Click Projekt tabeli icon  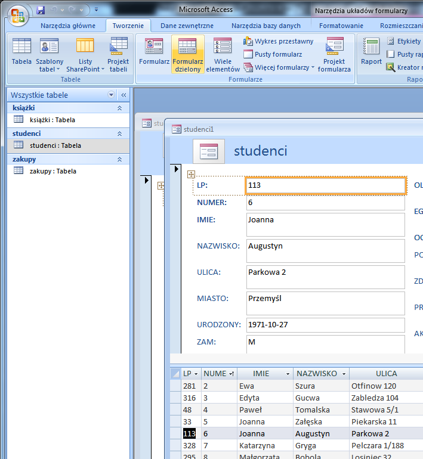(118, 54)
